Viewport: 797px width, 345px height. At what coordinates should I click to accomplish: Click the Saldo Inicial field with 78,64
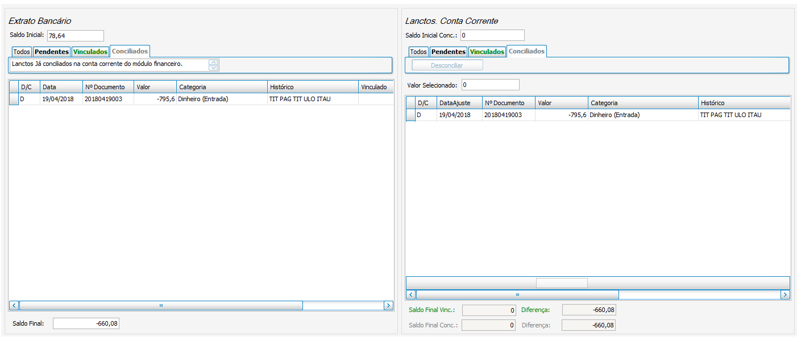76,36
